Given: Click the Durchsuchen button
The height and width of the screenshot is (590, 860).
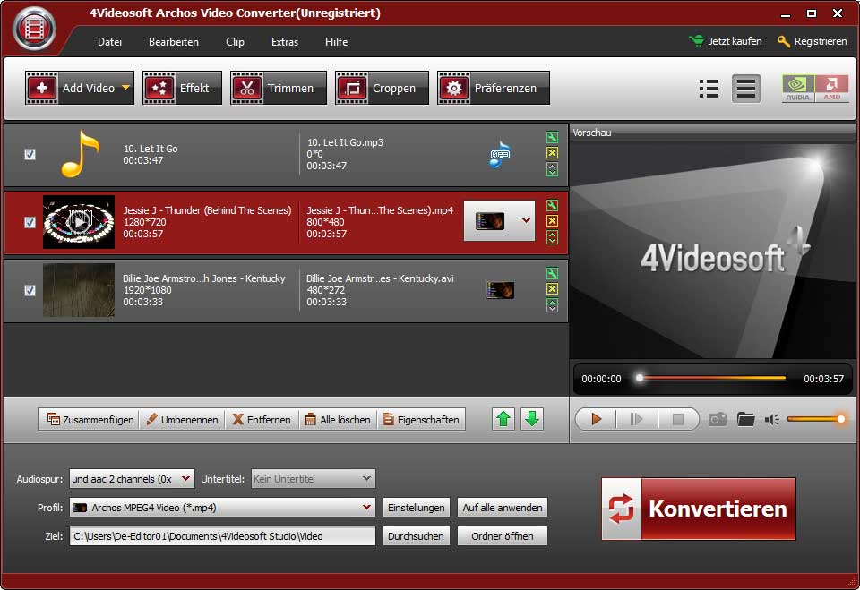Looking at the screenshot, I should [416, 536].
